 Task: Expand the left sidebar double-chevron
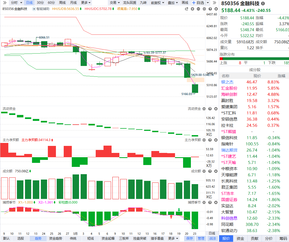(5, 3)
